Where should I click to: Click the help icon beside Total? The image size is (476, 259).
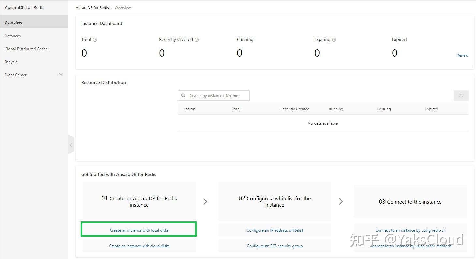(x=95, y=40)
